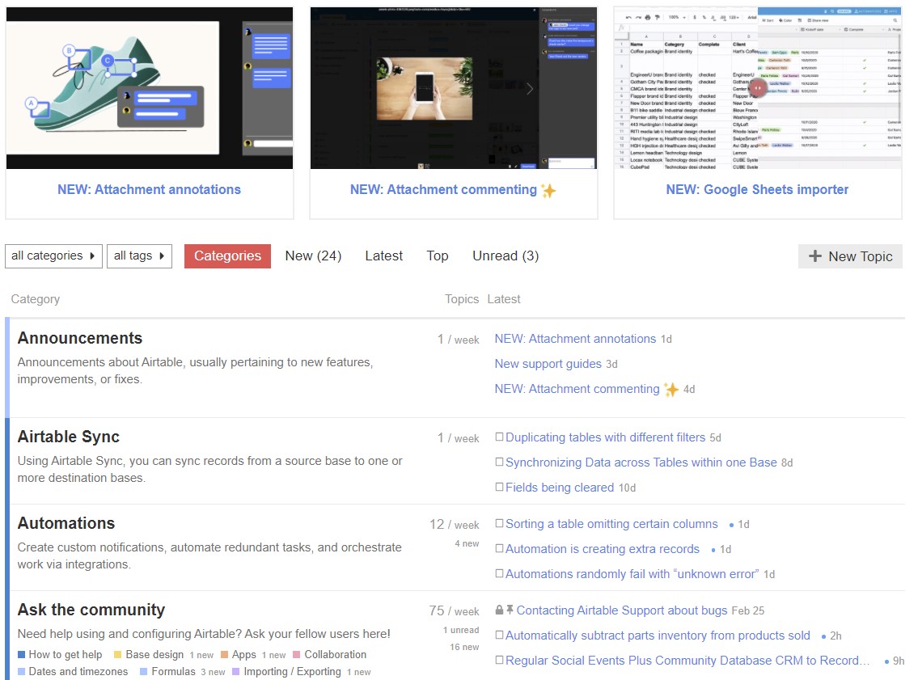Open the New support guides topic
The image size is (918, 680).
click(548, 364)
